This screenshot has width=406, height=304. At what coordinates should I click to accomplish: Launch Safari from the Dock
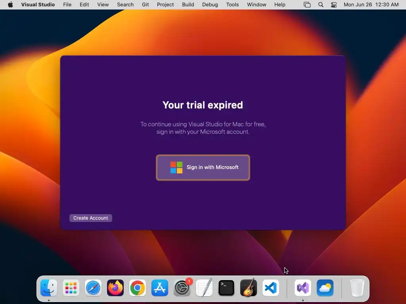(x=93, y=288)
